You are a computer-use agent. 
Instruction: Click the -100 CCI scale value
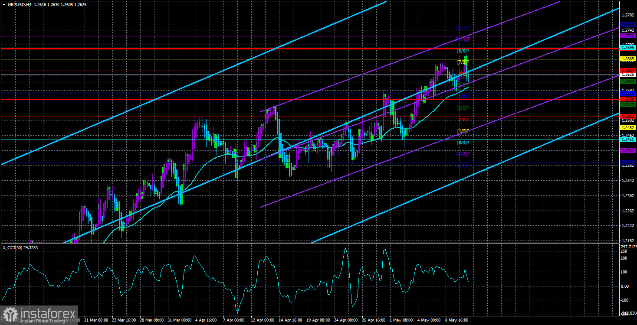point(625,300)
